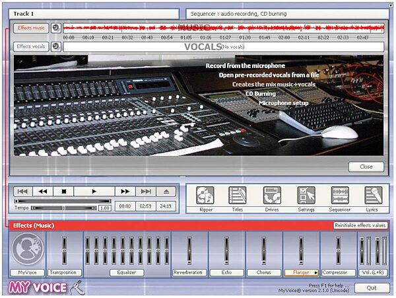Click the Compressor vertical slider

pos(338,250)
